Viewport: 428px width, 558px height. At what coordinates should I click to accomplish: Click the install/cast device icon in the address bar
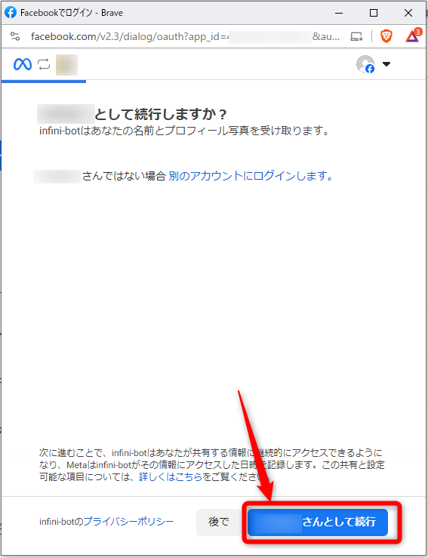pyautogui.click(x=356, y=36)
